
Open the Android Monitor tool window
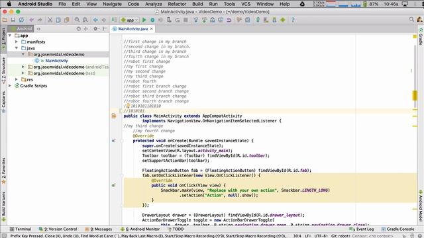click(140, 229)
